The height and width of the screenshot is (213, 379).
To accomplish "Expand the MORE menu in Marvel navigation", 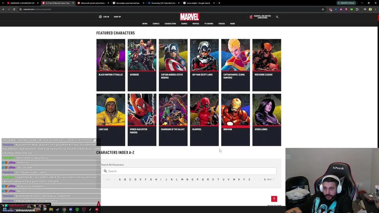I will click(232, 24).
